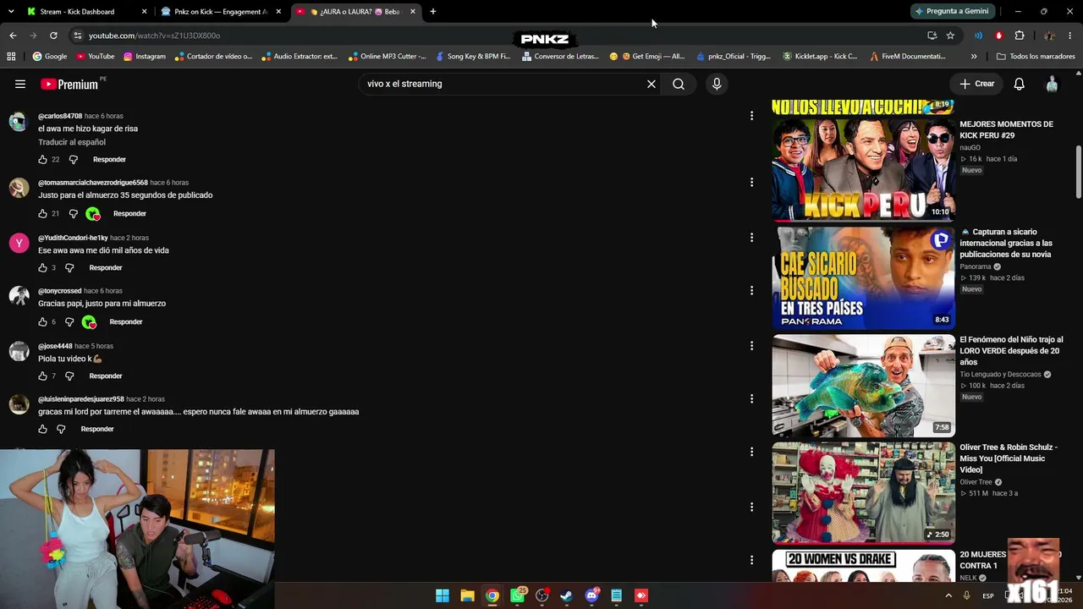
Task: Open options for @luisleninparedesjuarez958's comment
Action: (751, 398)
